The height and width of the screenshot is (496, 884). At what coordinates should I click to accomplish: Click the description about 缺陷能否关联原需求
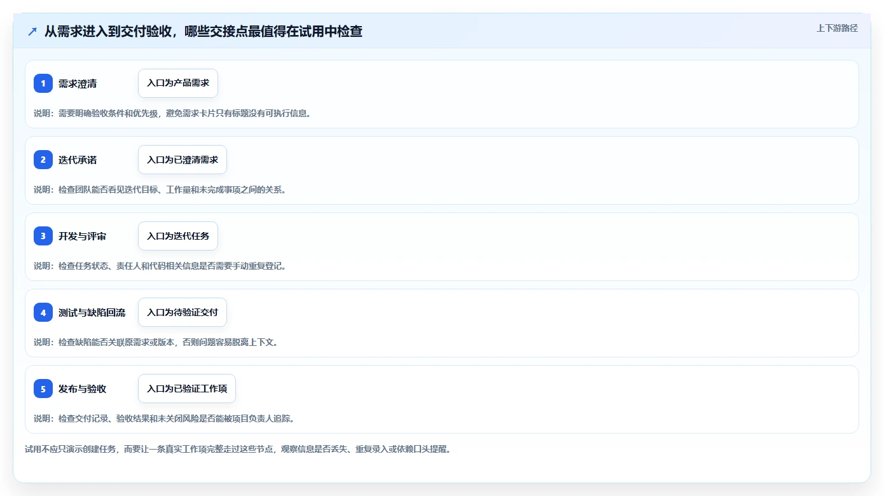pos(156,342)
